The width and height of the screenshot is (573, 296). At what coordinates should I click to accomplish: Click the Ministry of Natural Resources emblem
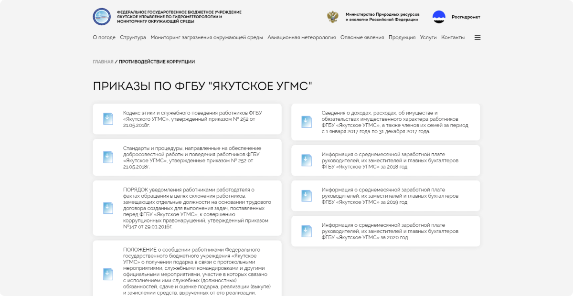[333, 17]
